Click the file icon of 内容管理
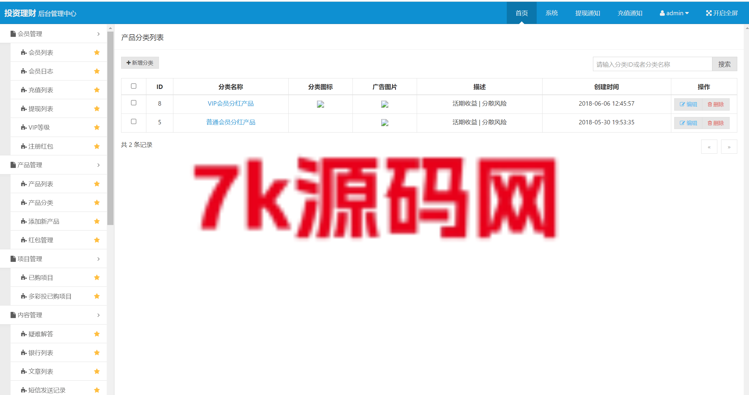Image resolution: width=749 pixels, height=395 pixels. [x=13, y=315]
